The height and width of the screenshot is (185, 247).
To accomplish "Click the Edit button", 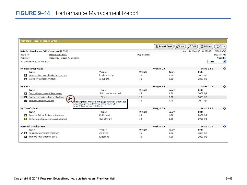I will click(192, 46).
